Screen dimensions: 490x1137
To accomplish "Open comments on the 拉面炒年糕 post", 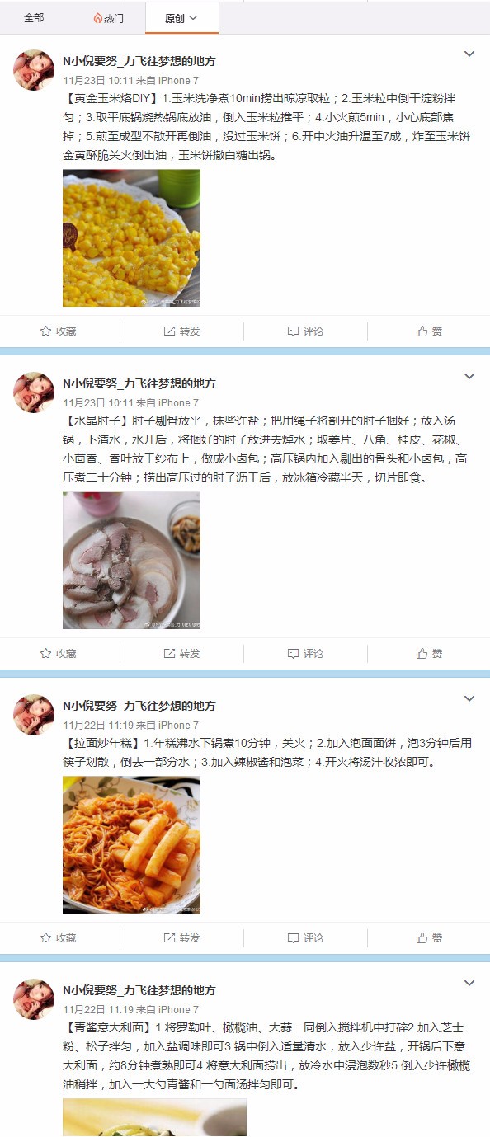I will click(305, 937).
